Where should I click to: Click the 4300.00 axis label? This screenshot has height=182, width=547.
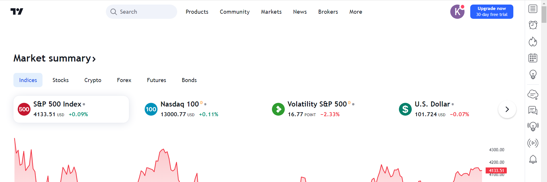(x=496, y=150)
